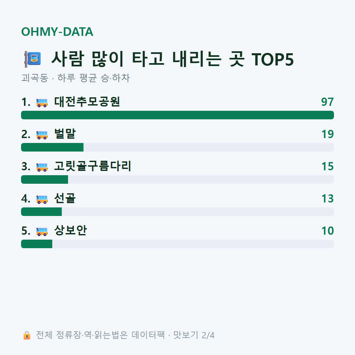Click the bus icon next to 상보안
Screen dimensions: 355x355
[x=42, y=231]
